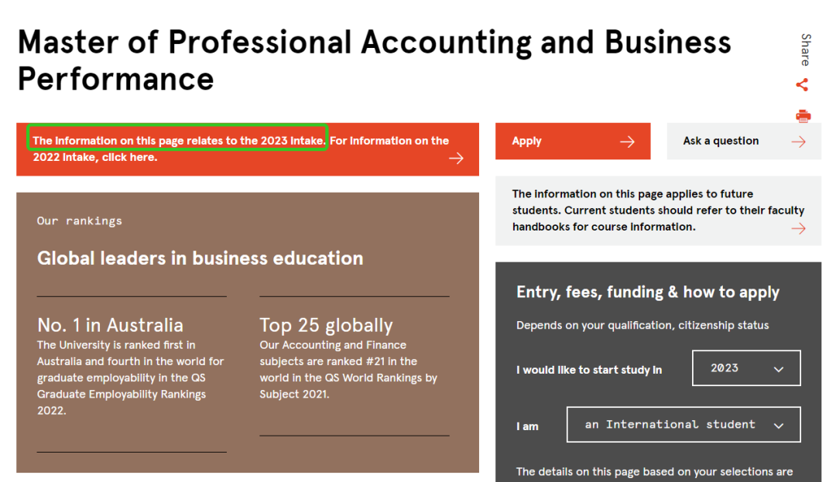
Task: Click the arrow on the Apply button
Action: point(628,142)
